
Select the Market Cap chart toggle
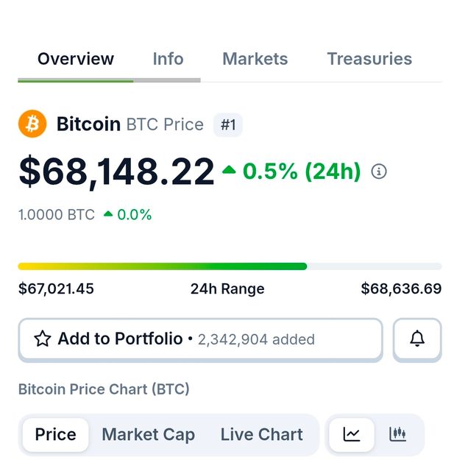(148, 434)
